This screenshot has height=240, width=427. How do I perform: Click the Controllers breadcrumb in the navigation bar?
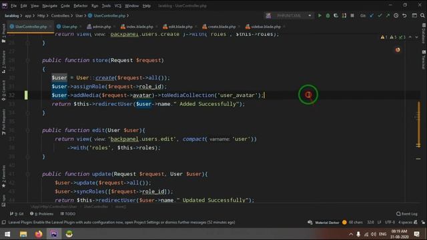[60, 16]
